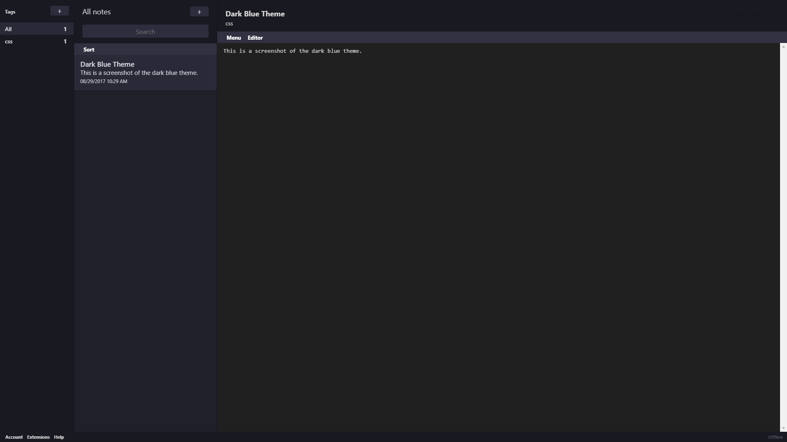Screen dimensions: 787x442
Task: Open the Account panel
Action: coord(14,437)
